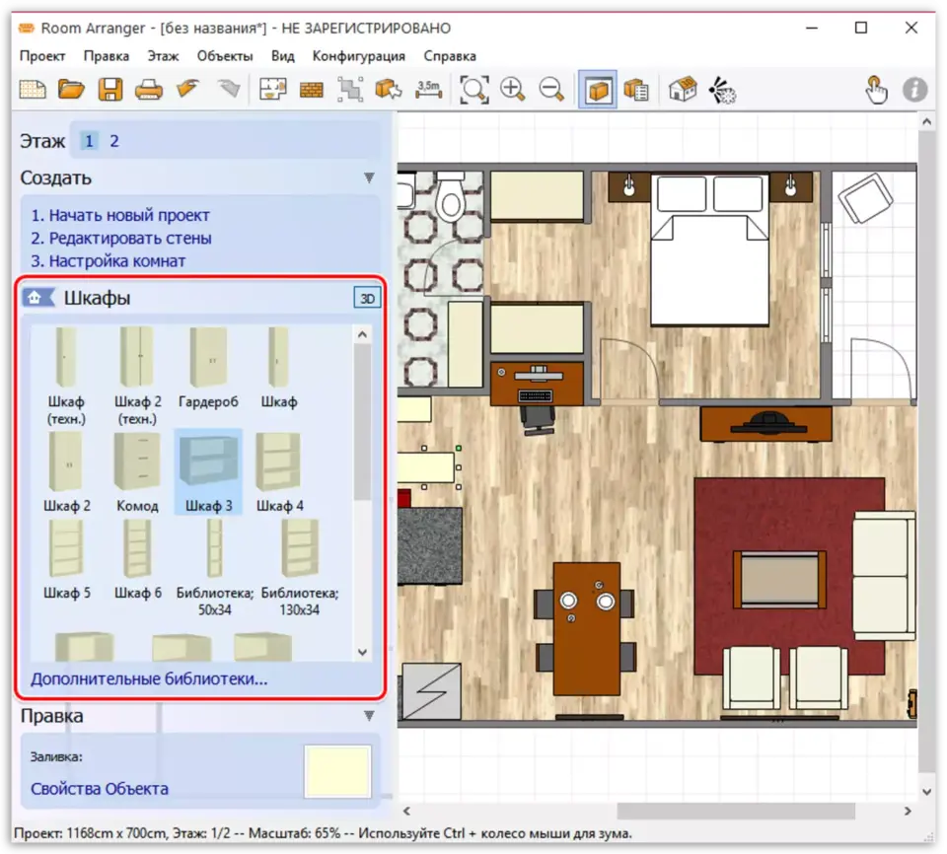Select the Шкаф 2 (техн.) thumbnail
This screenshot has height=854, width=947.
138,376
